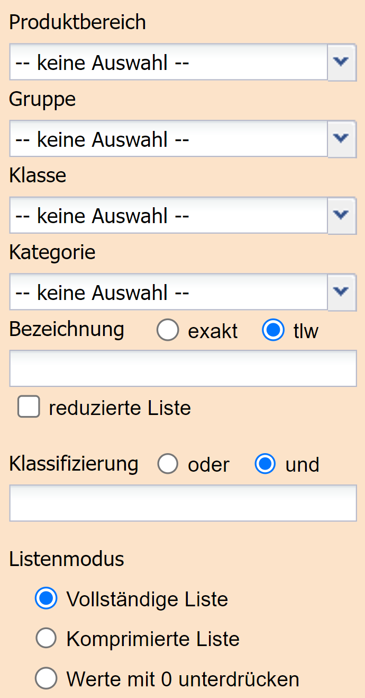
Task: Select the 'exakt' radio button for Bezeichnung
Action: click(x=168, y=330)
